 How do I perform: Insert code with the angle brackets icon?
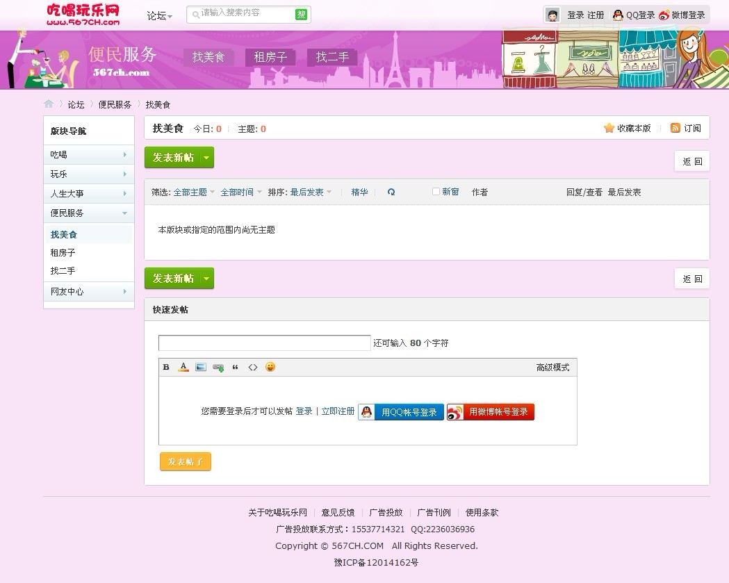252,367
